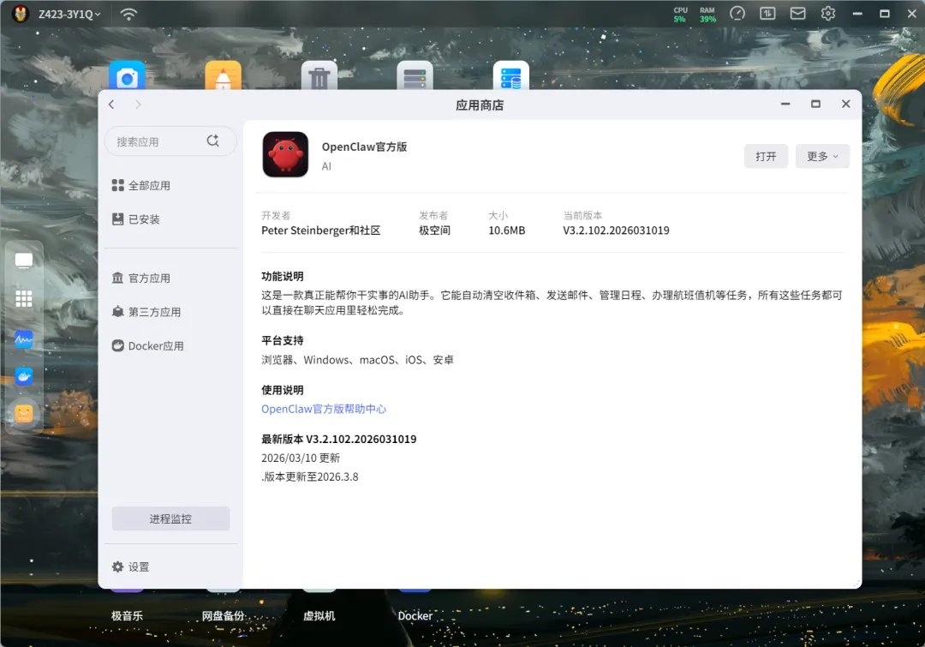Open the blue database desktop icon

click(510, 75)
